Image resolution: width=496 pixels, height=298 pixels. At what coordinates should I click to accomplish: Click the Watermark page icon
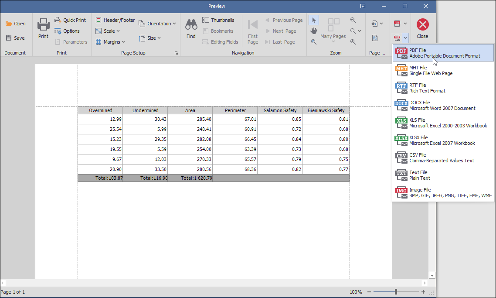pos(374,38)
